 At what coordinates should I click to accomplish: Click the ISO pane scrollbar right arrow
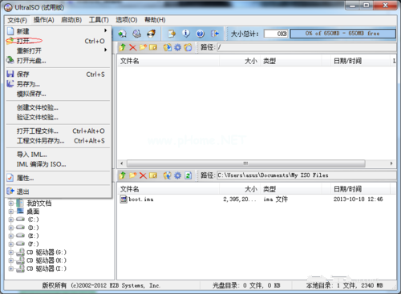point(391,163)
